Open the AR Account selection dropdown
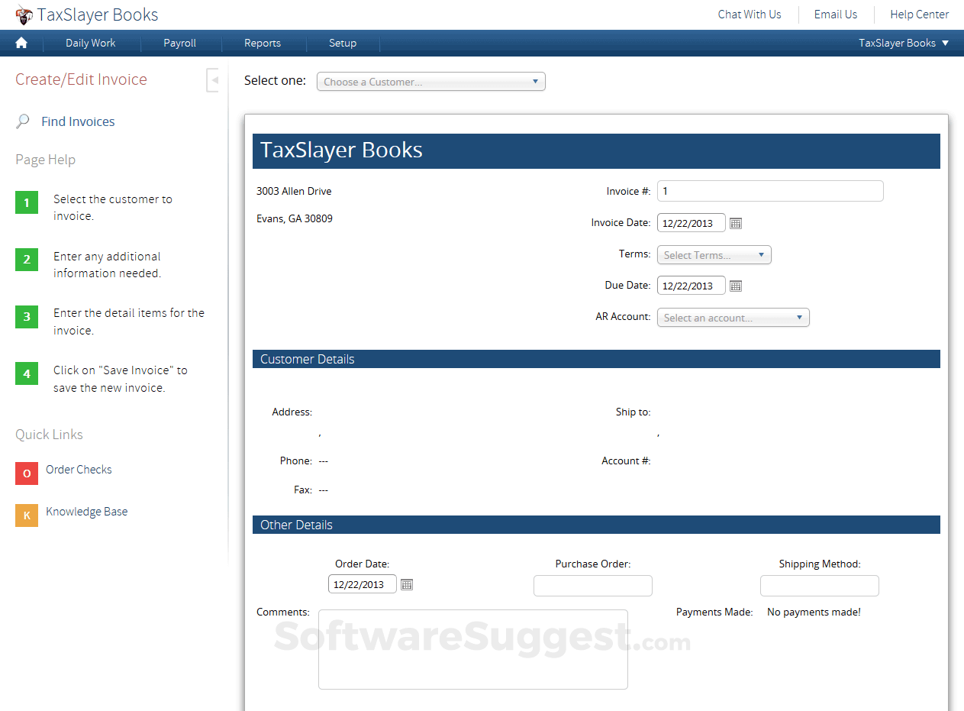 [x=732, y=317]
